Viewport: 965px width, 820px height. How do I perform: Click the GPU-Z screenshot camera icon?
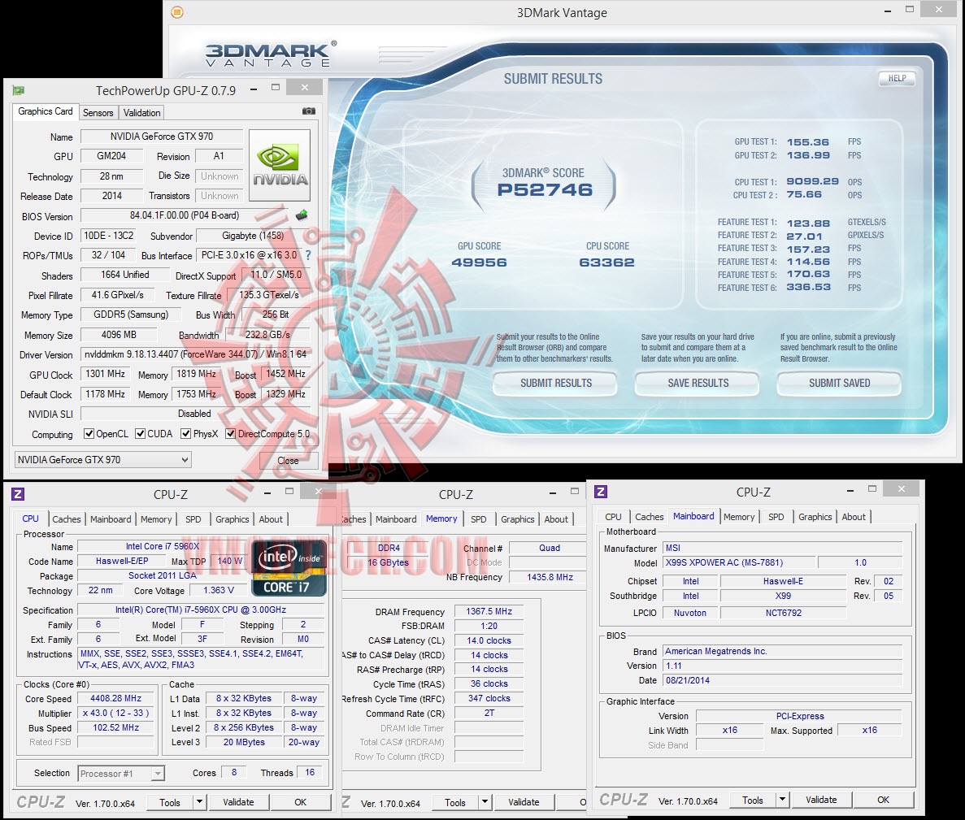[x=308, y=111]
